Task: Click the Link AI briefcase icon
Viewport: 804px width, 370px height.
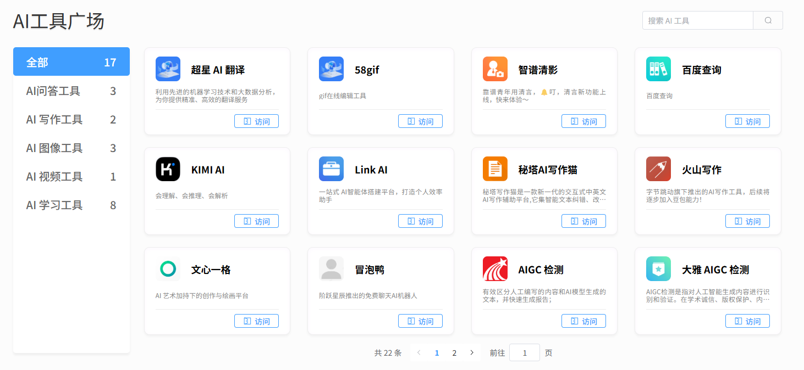Action: 331,169
